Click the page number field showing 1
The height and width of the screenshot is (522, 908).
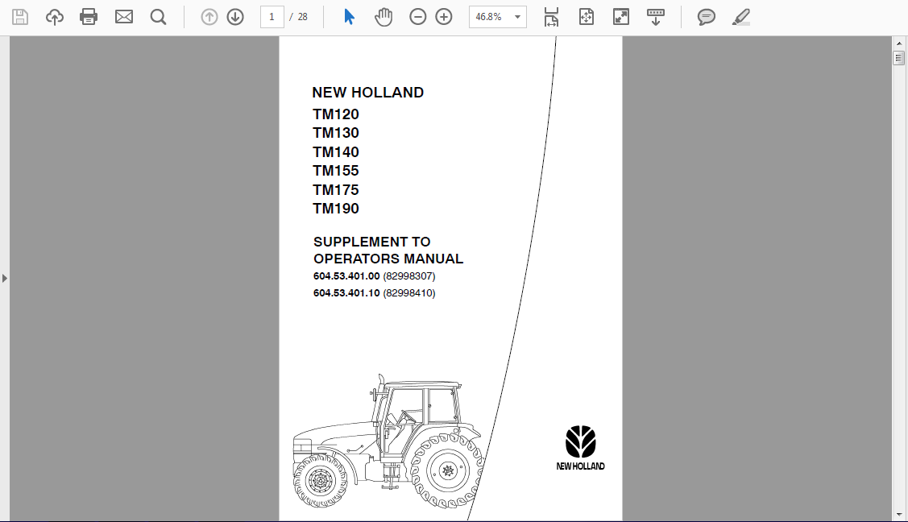(272, 17)
